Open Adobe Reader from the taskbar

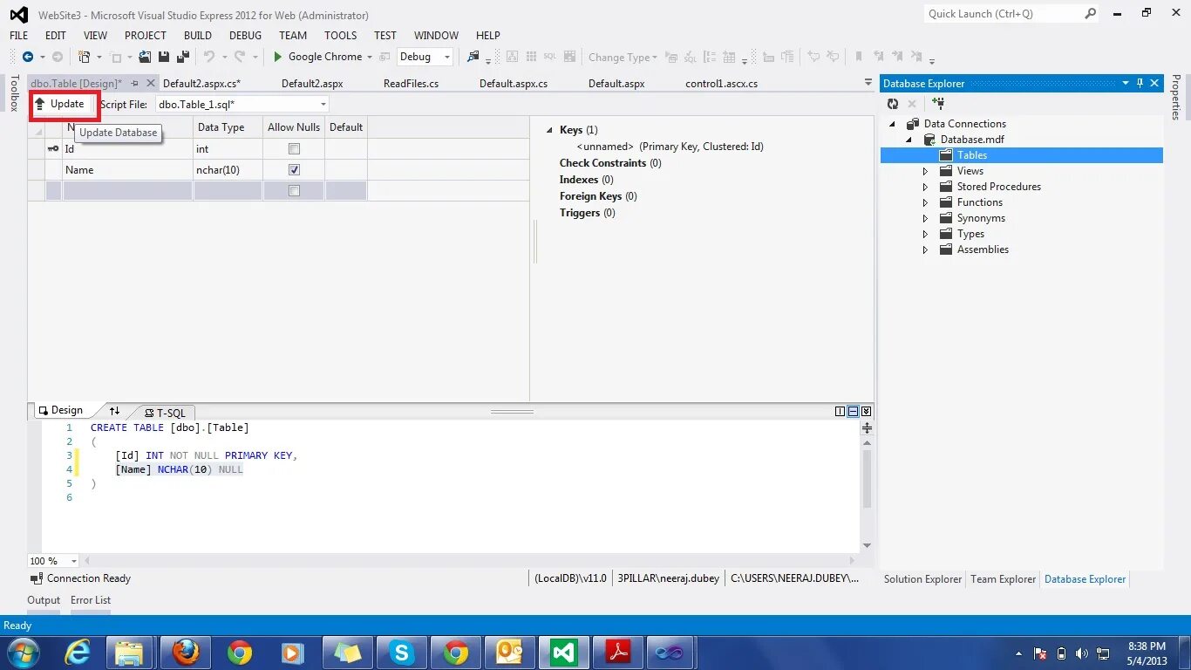coord(617,652)
